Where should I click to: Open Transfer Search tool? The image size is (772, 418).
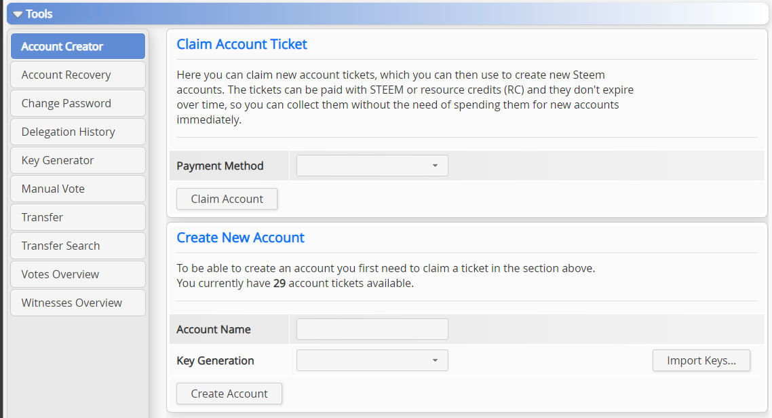(78, 246)
